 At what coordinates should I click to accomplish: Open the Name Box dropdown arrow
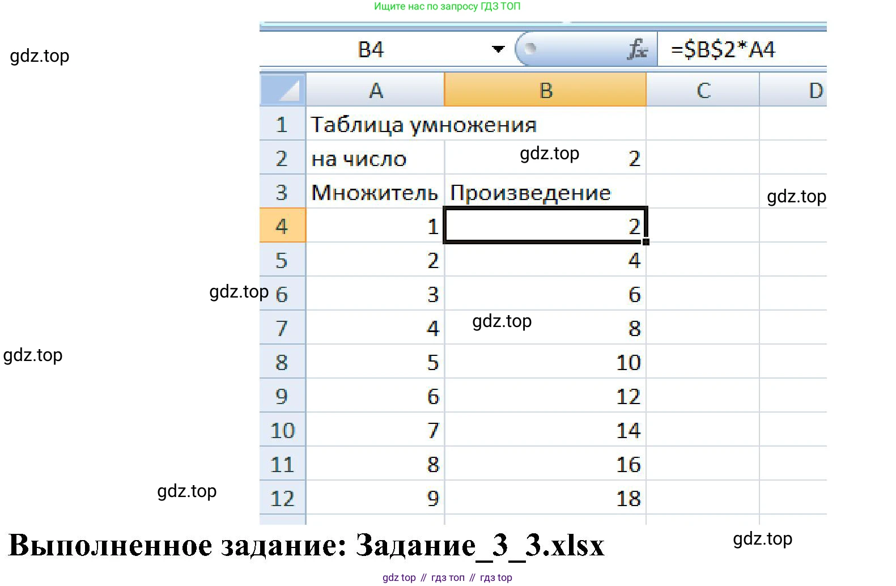tap(498, 49)
